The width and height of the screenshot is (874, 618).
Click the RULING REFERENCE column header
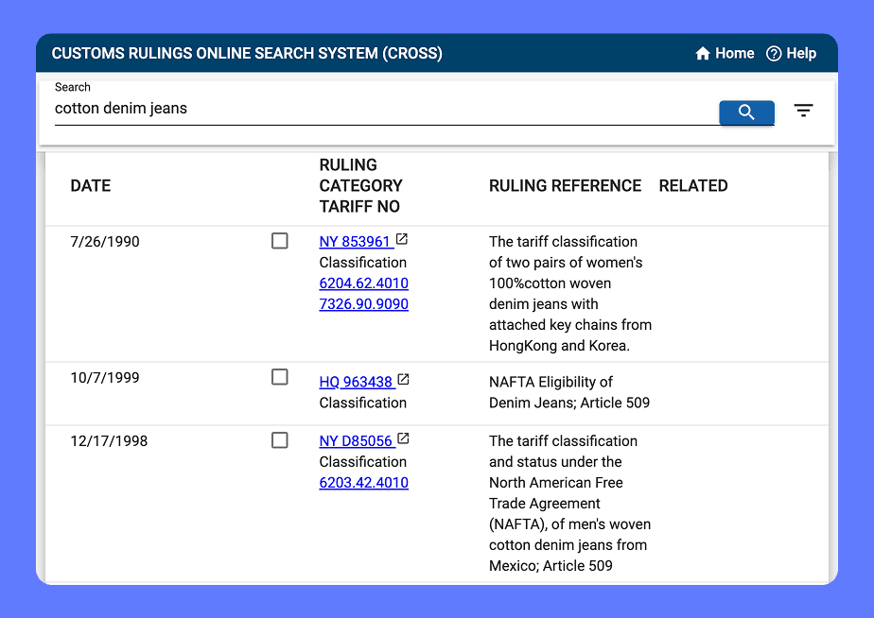565,186
